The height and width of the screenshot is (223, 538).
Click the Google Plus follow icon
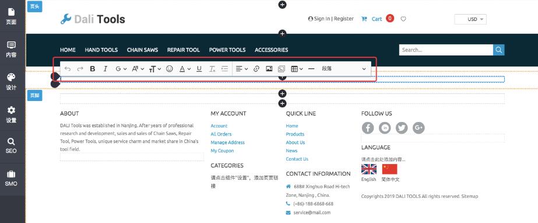[419, 128]
